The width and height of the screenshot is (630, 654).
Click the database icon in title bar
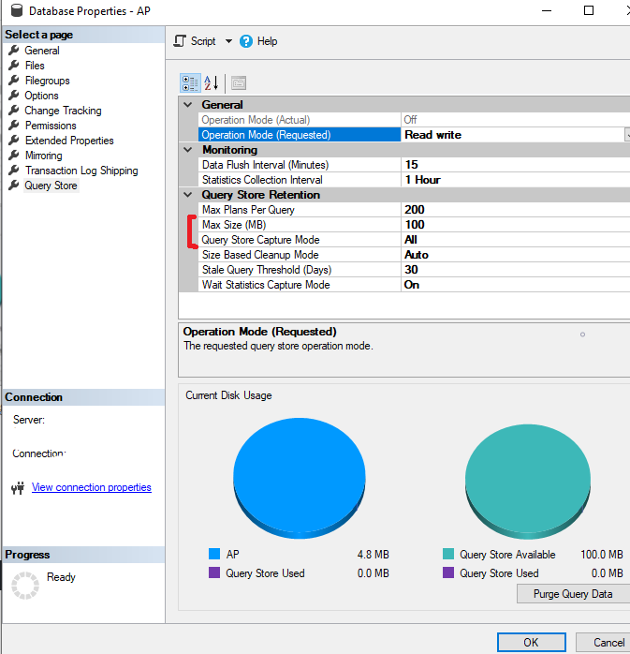17,10
